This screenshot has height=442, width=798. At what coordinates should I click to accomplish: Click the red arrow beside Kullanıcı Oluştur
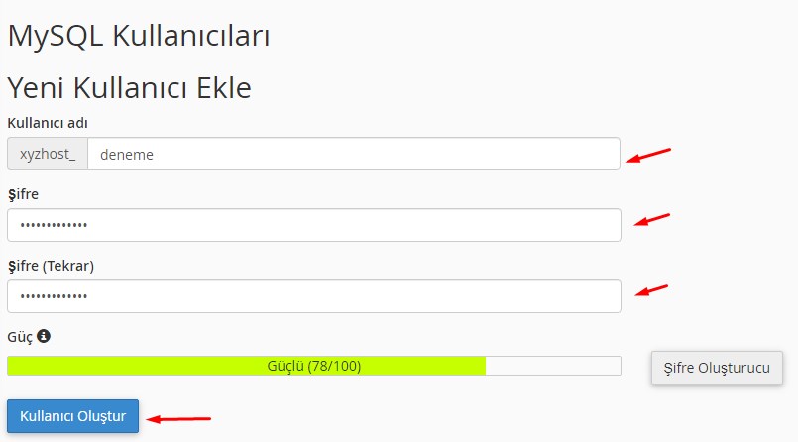pos(178,418)
